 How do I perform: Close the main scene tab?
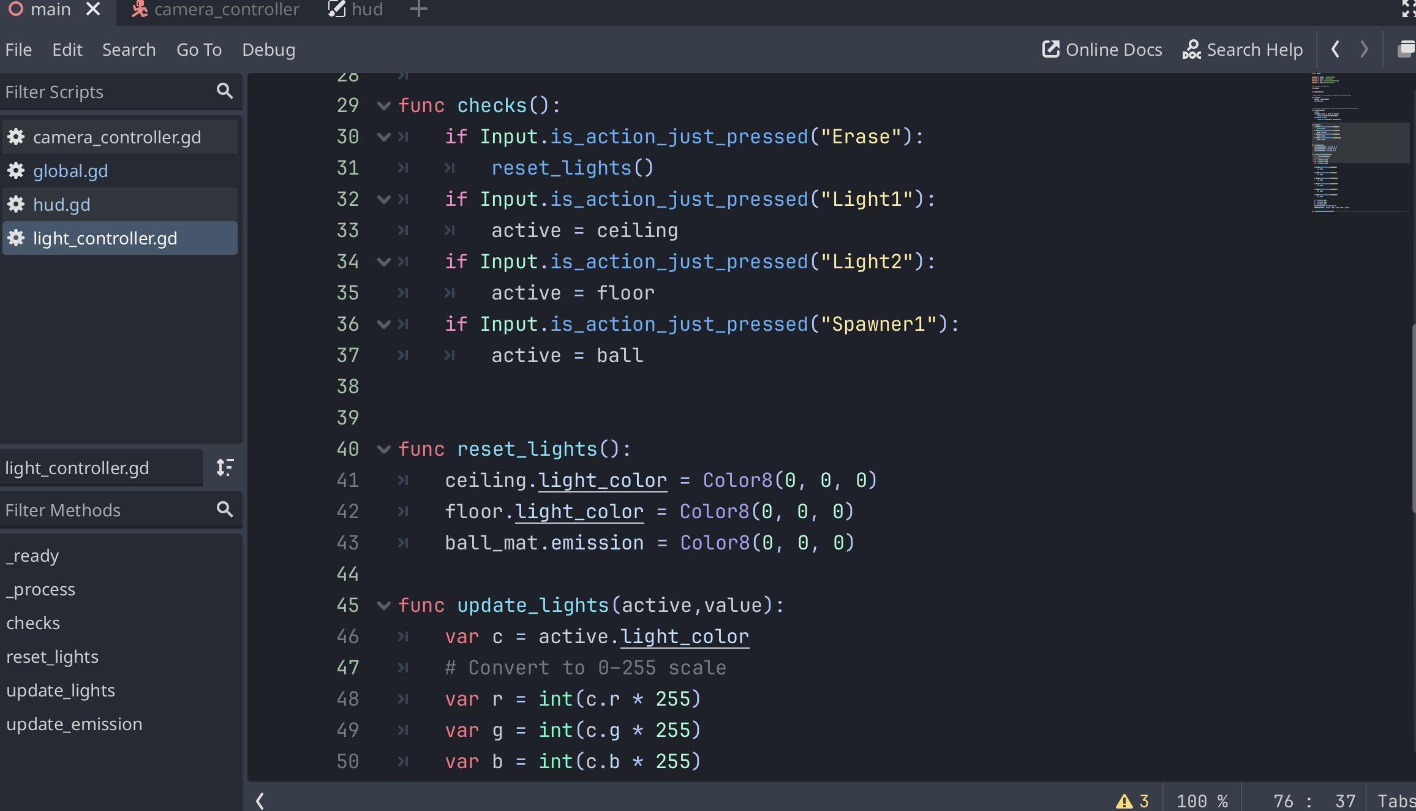93,9
